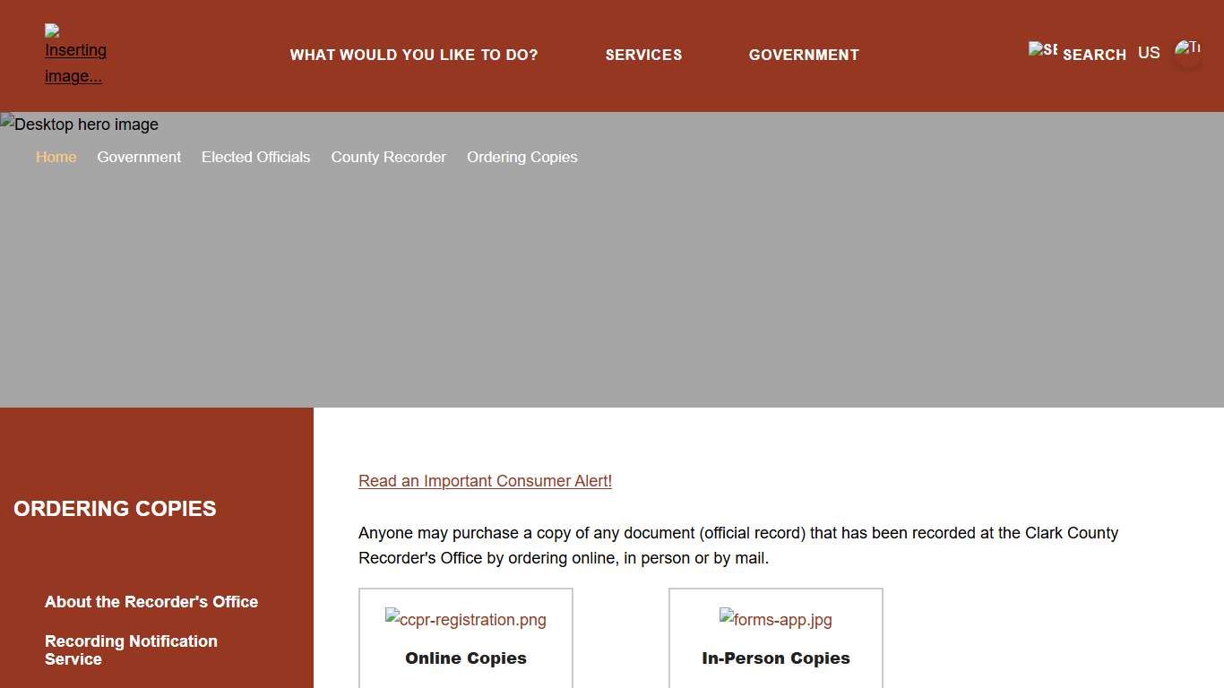Open About the Recorder's Office sidebar link
The width and height of the screenshot is (1224, 688).
[x=151, y=602]
